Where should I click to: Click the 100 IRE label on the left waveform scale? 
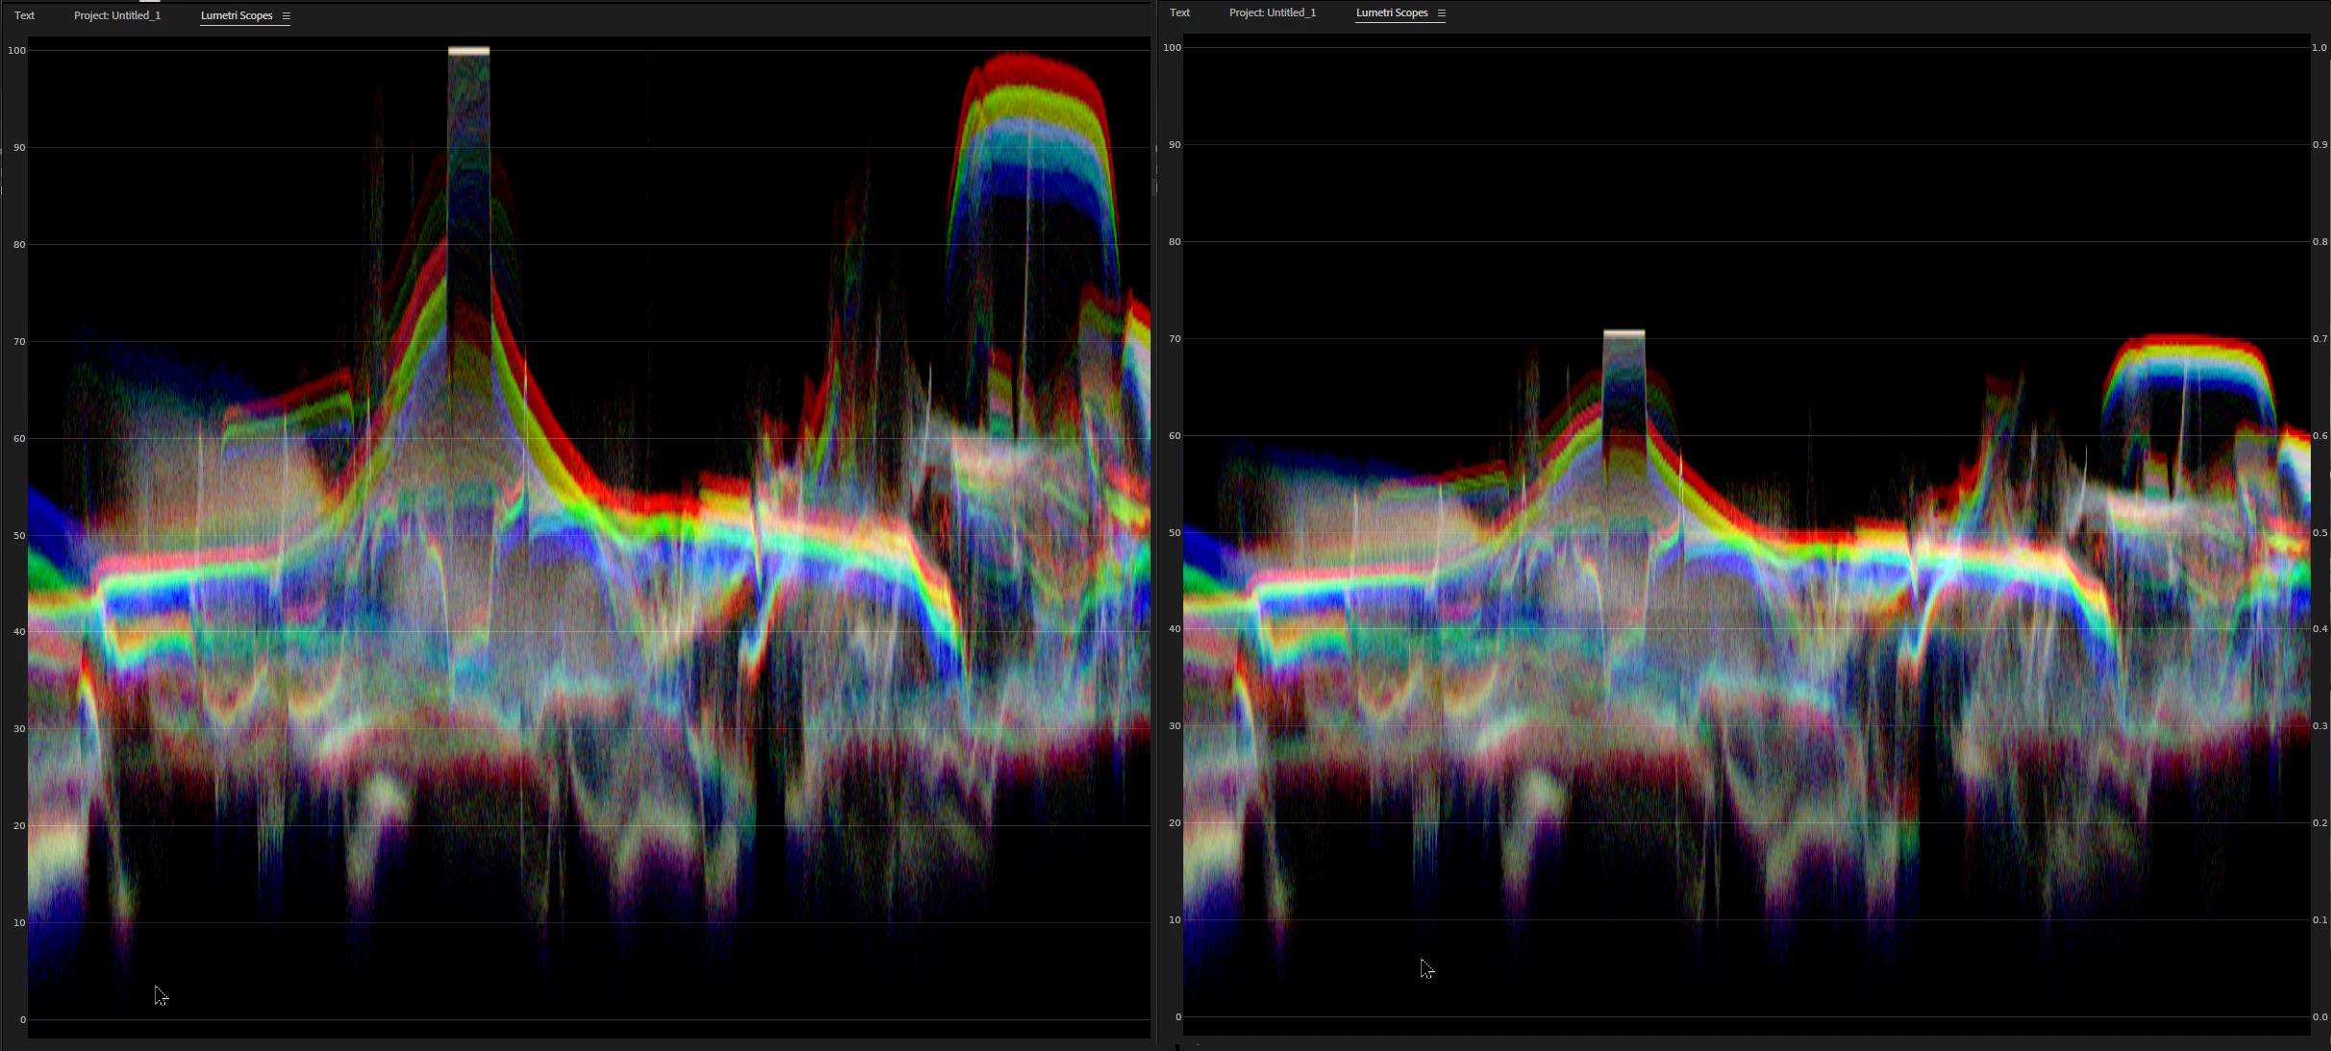tap(16, 51)
